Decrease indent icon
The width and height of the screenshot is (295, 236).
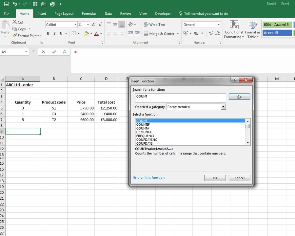click(x=130, y=33)
